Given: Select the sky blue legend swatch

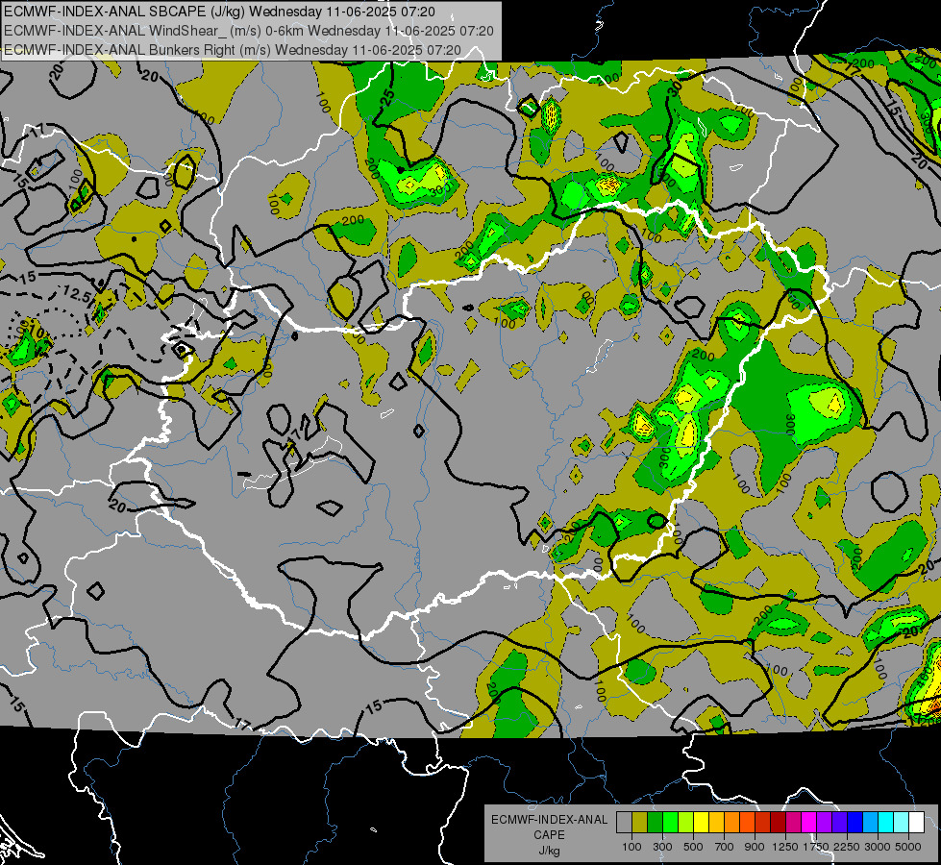Looking at the screenshot, I should click(870, 822).
